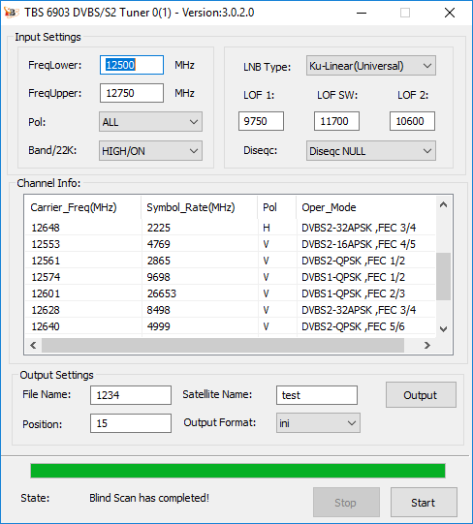Expand the Pol dropdown showing ALL
The image size is (473, 524).
(x=150, y=122)
